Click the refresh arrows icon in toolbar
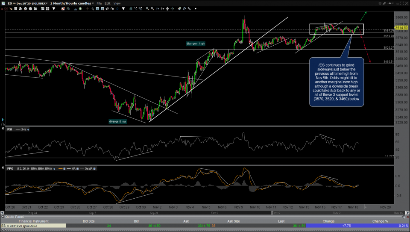410x232 pixels. click(x=184, y=9)
